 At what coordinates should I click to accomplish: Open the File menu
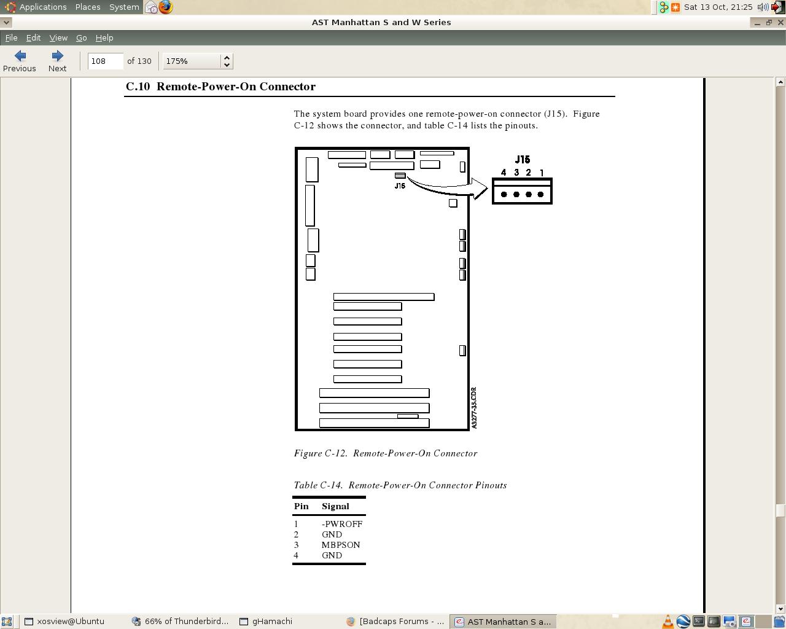(x=11, y=38)
